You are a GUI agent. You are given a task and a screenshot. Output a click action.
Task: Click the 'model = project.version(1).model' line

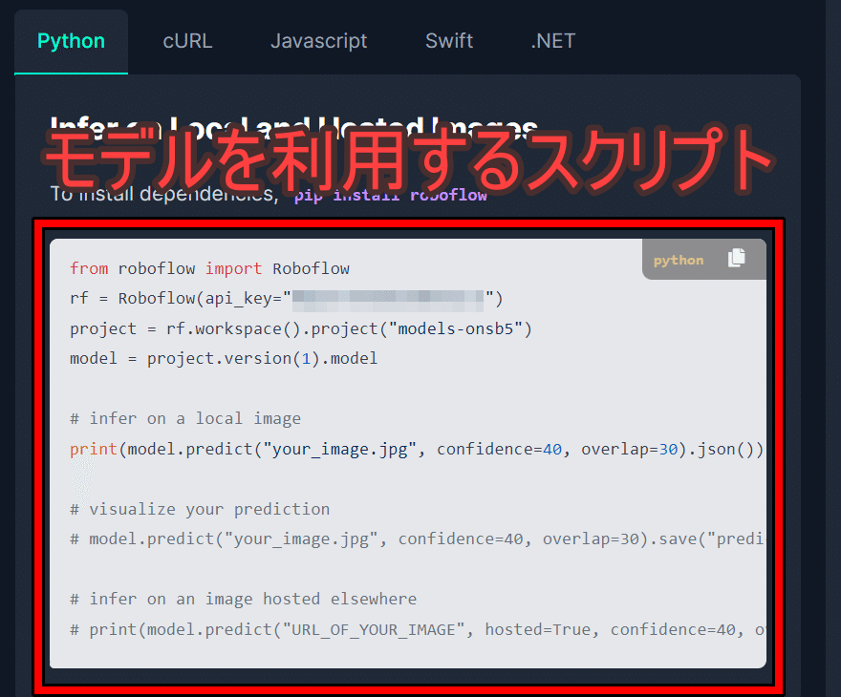click(x=224, y=358)
